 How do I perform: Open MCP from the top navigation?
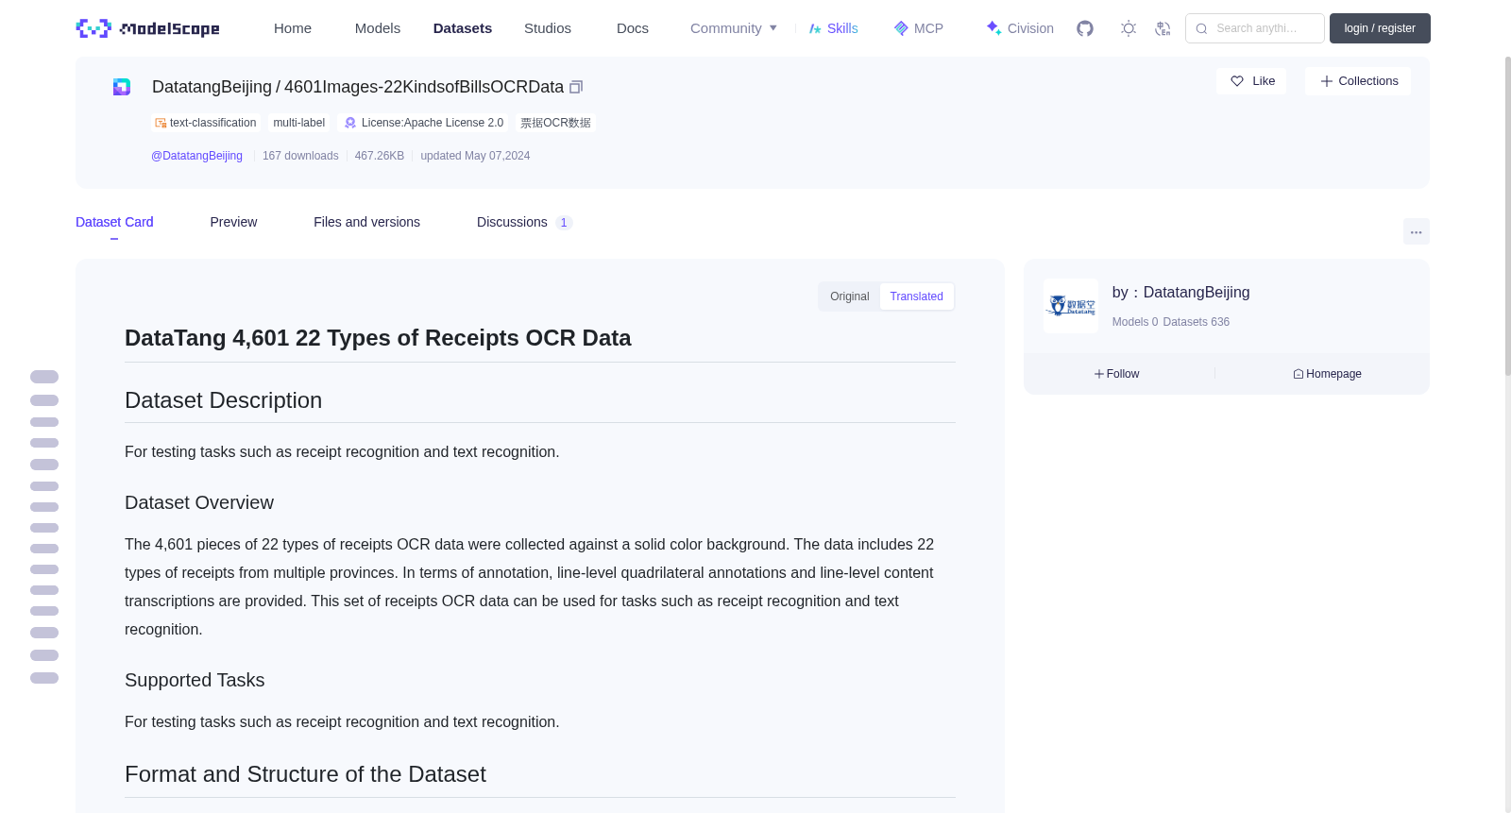point(918,28)
